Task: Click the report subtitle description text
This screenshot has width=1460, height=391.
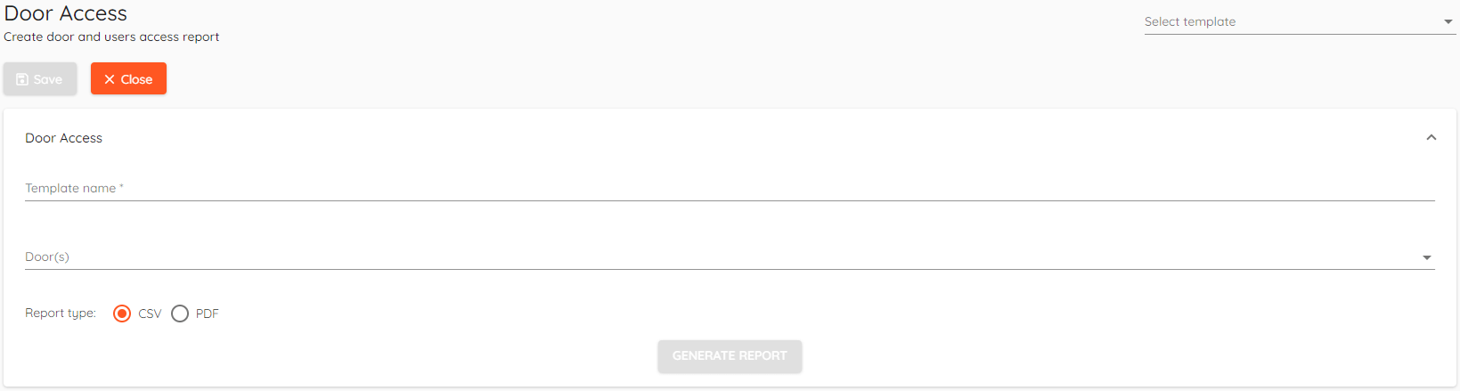Action: 111,37
